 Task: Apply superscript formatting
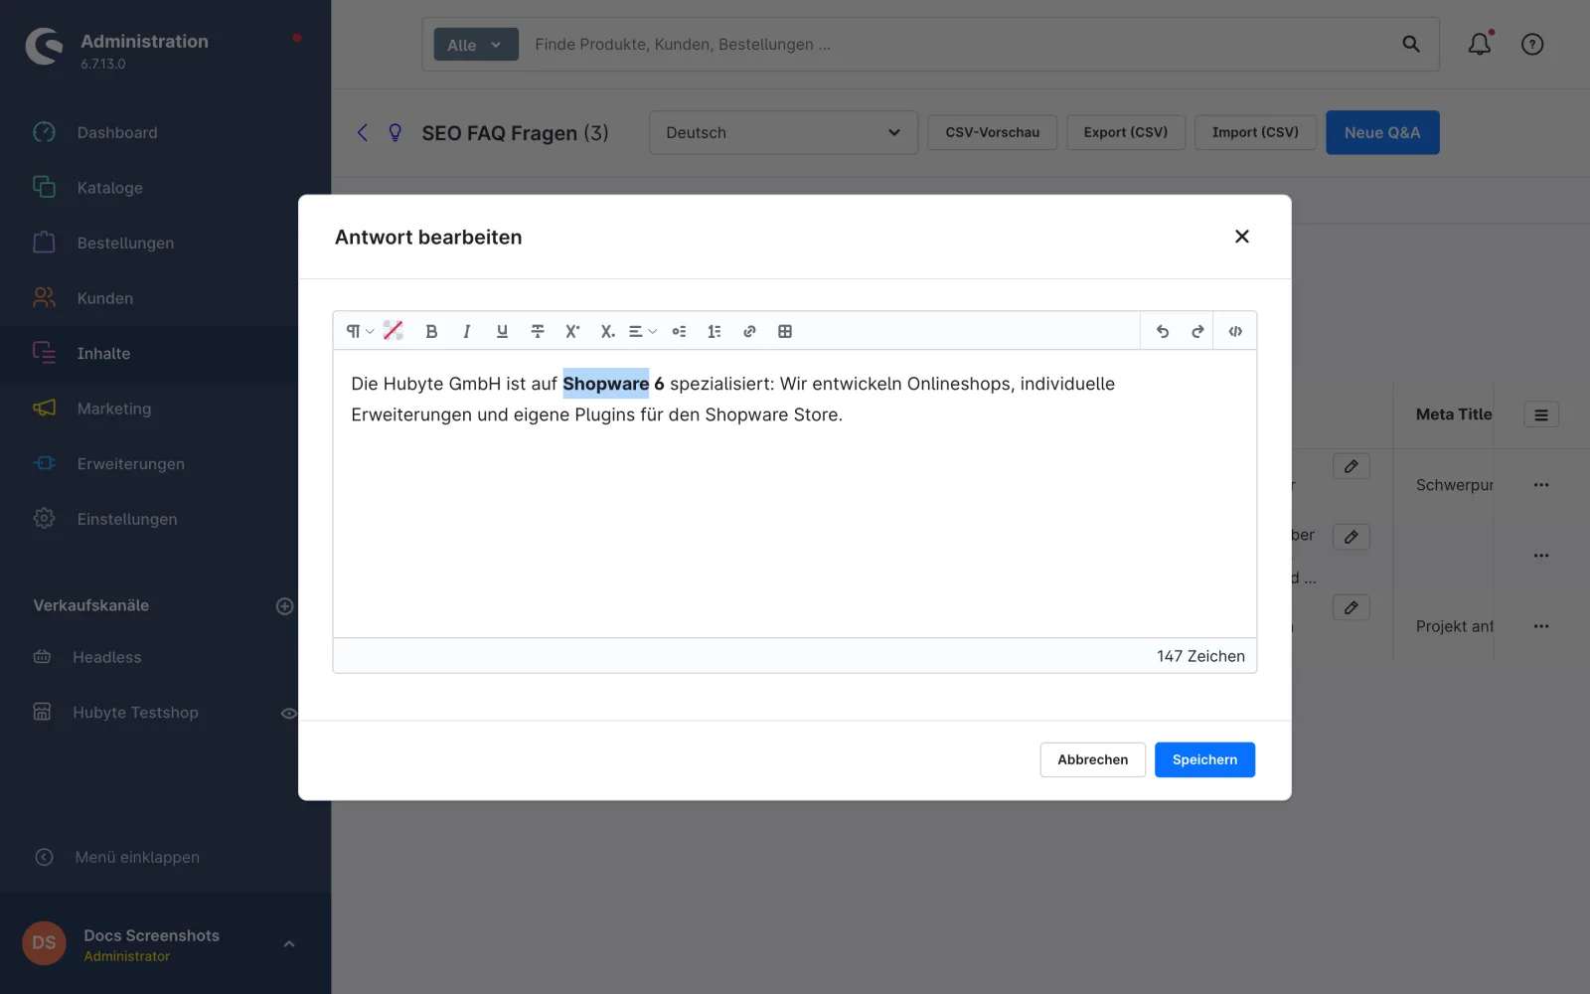pyautogui.click(x=572, y=331)
